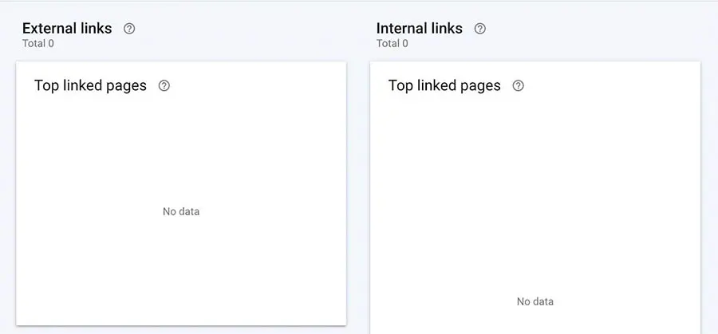Click the word Internal in the right heading
Viewport: 718px width, 334px height.
(403, 29)
